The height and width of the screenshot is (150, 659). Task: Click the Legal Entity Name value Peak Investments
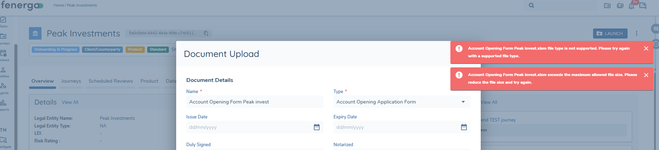117,118
